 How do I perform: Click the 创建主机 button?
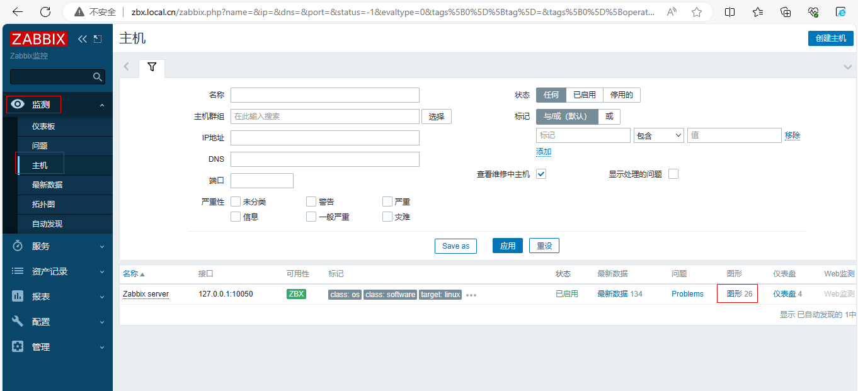pos(830,38)
